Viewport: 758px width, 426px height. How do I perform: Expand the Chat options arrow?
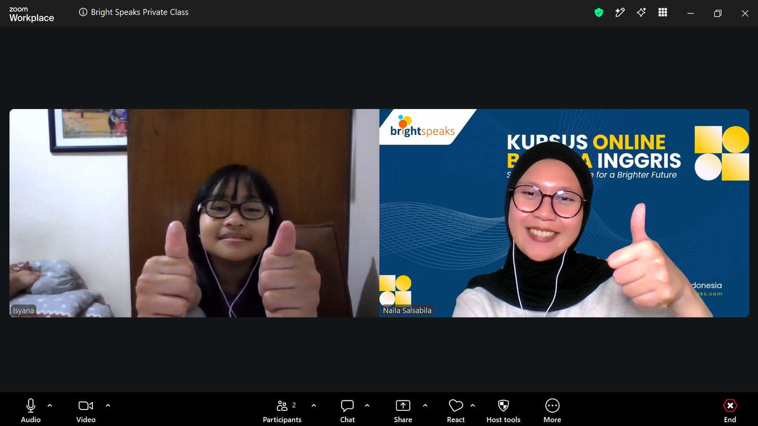(x=367, y=406)
